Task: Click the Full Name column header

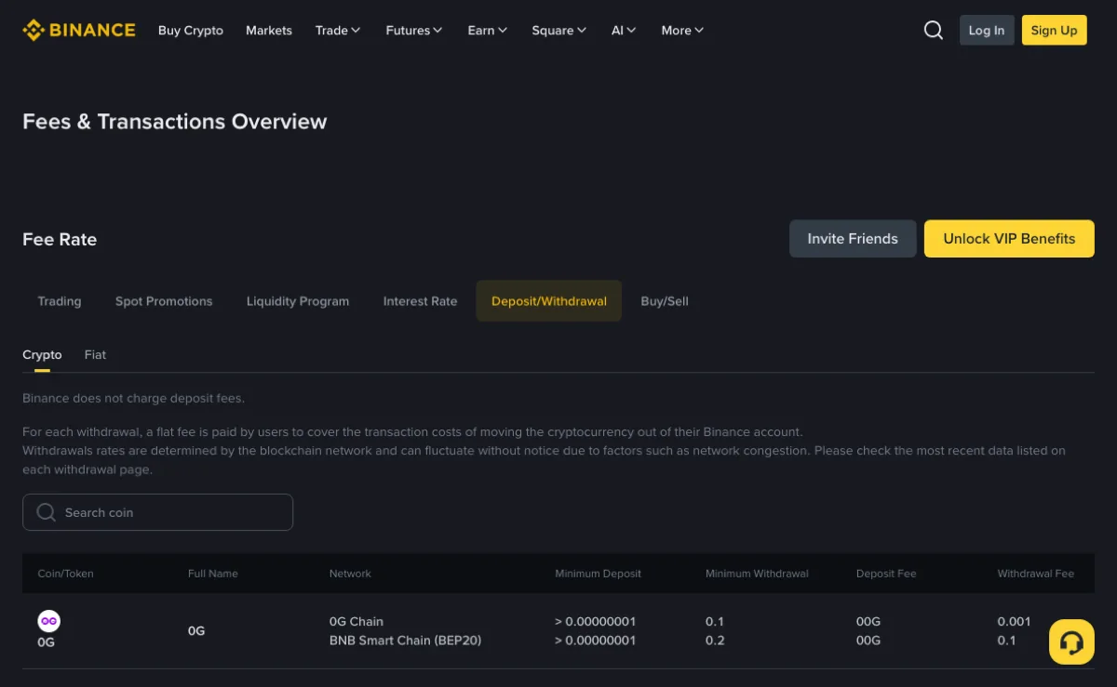Action: click(x=213, y=574)
